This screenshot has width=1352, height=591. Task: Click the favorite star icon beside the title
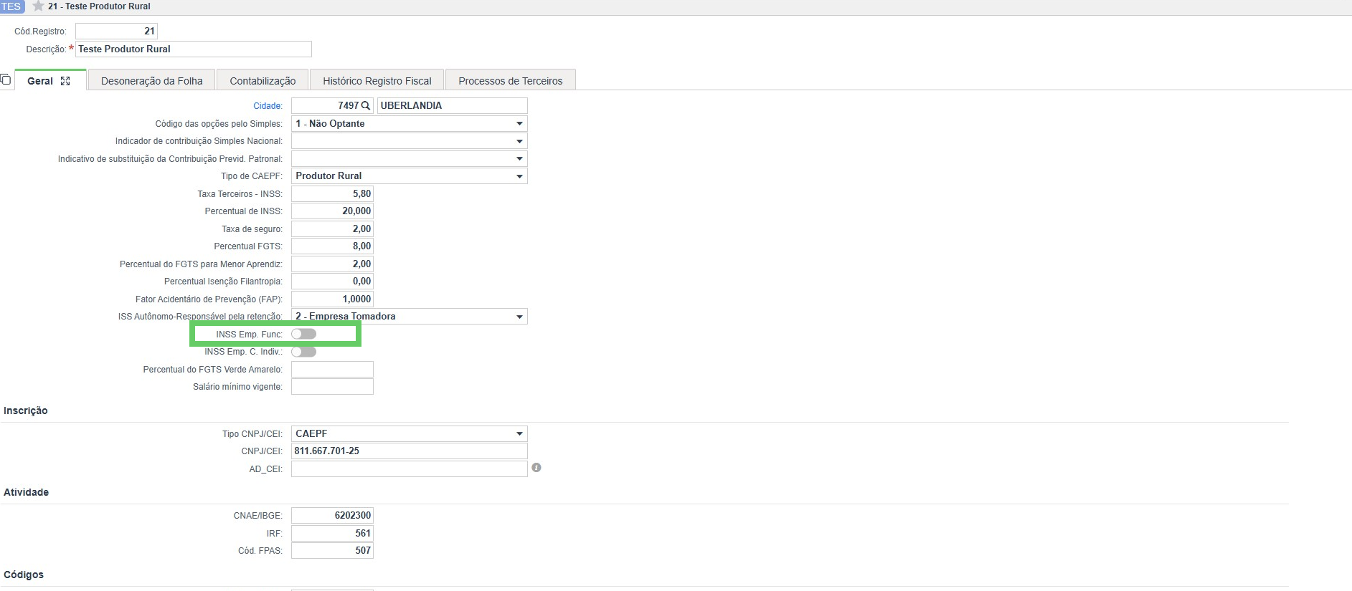pyautogui.click(x=39, y=6)
